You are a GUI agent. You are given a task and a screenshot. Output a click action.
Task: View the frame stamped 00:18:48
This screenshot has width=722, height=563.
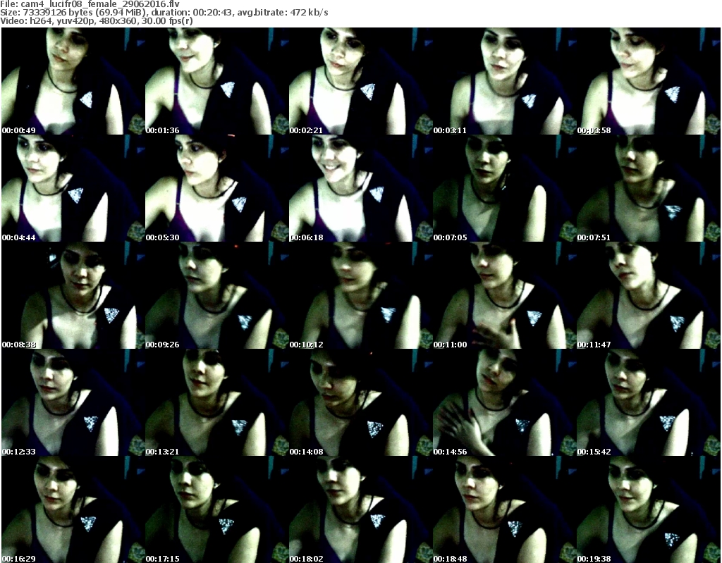[504, 509]
